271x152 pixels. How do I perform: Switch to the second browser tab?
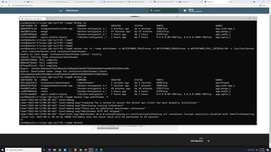point(39,2)
